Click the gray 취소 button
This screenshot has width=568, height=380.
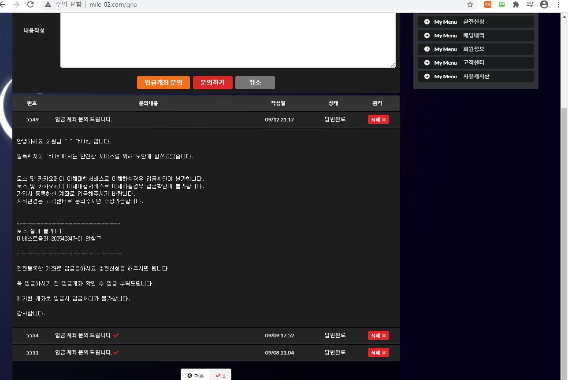[255, 83]
